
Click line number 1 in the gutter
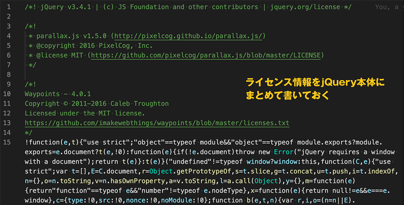click(9, 7)
